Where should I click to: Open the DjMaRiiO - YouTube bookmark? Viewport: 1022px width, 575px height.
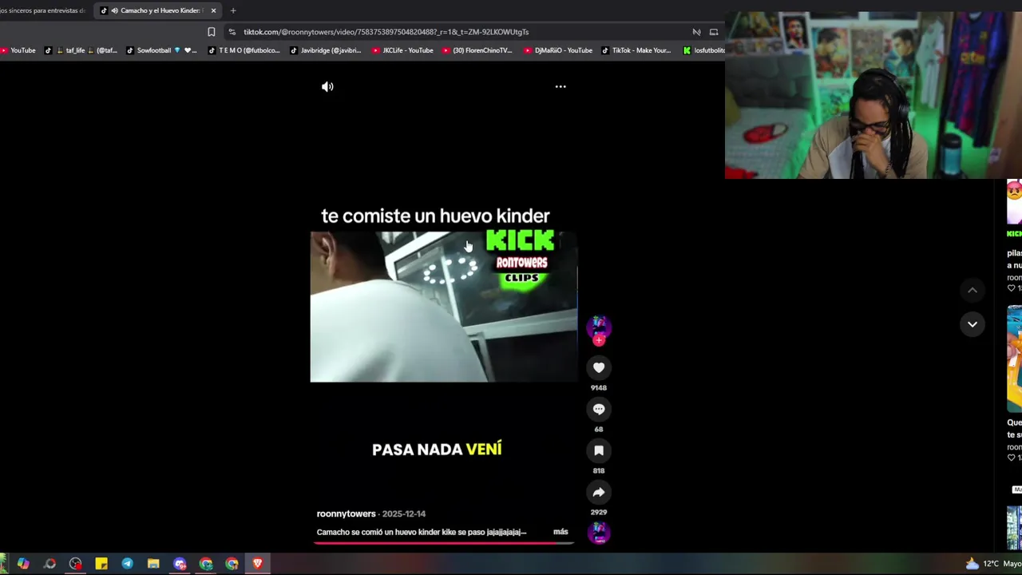558,50
